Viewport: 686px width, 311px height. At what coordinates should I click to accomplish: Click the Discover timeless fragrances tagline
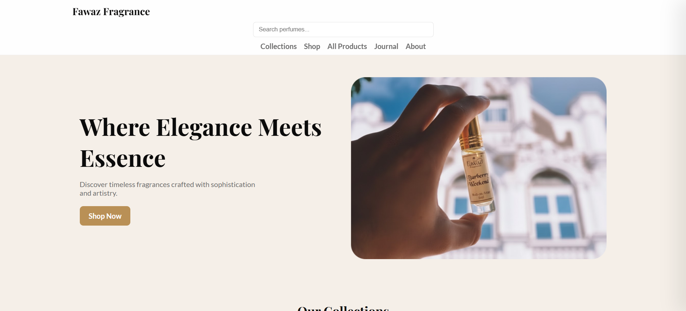(167, 189)
